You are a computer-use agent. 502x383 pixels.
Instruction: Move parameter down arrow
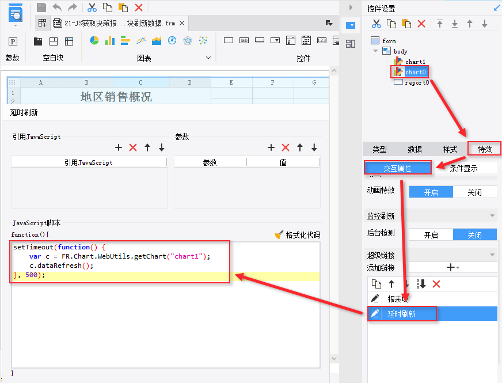pyautogui.click(x=314, y=147)
